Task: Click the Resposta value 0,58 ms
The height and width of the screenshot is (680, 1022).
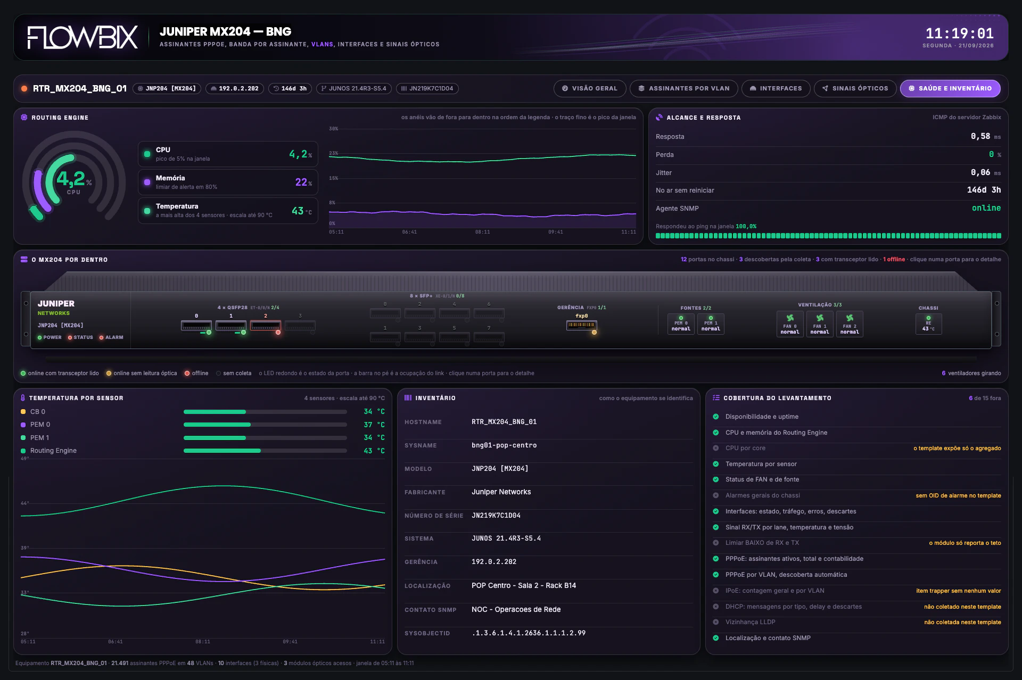Action: coord(986,136)
